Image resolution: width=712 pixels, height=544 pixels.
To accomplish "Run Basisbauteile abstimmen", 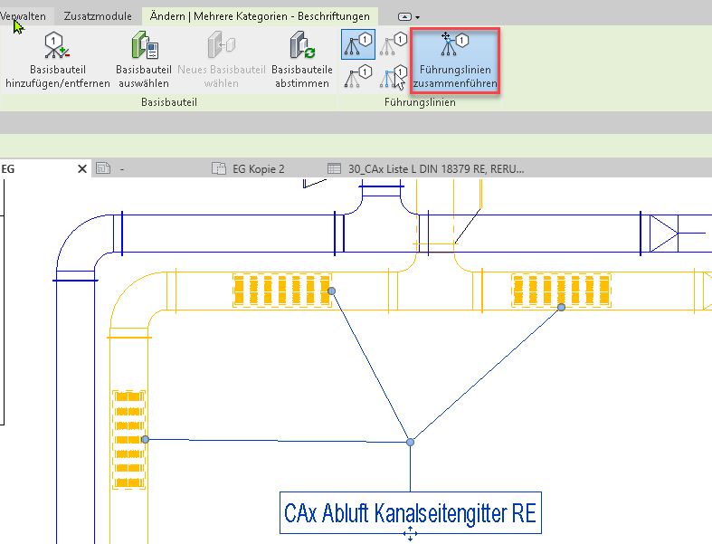I will tap(301, 47).
